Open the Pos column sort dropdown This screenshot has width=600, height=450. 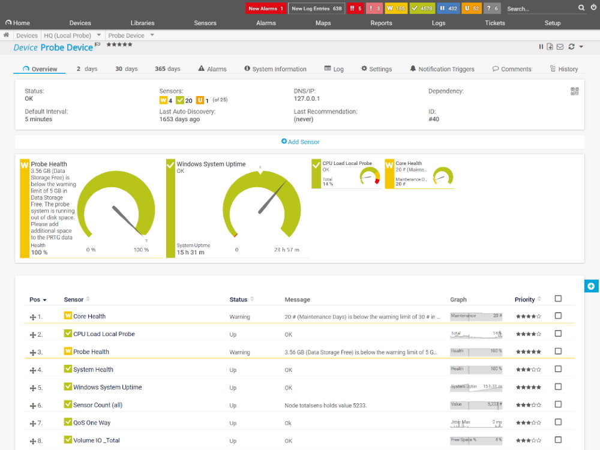(x=46, y=299)
